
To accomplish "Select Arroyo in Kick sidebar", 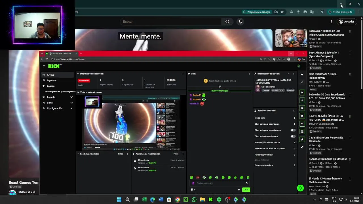I will pos(58,75).
